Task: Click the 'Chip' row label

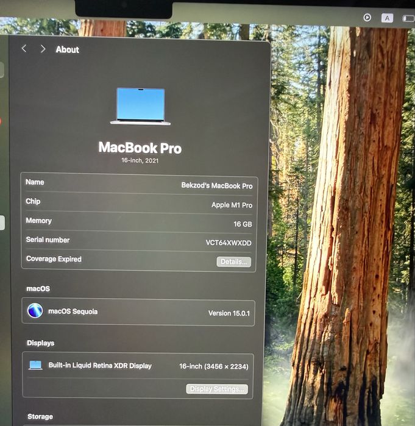Action: pyautogui.click(x=33, y=201)
